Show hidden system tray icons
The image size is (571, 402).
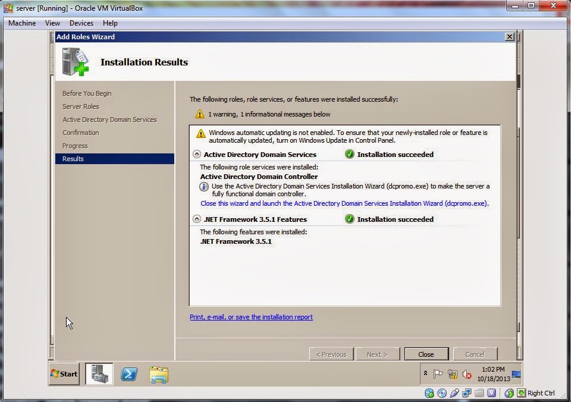pyautogui.click(x=425, y=373)
